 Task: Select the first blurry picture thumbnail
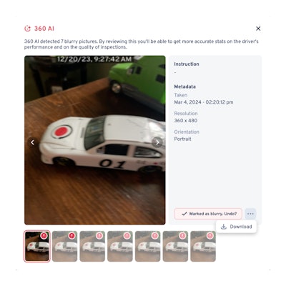37,246
